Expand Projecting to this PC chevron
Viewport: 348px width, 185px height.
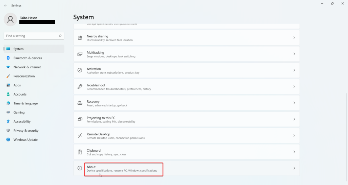pyautogui.click(x=294, y=119)
